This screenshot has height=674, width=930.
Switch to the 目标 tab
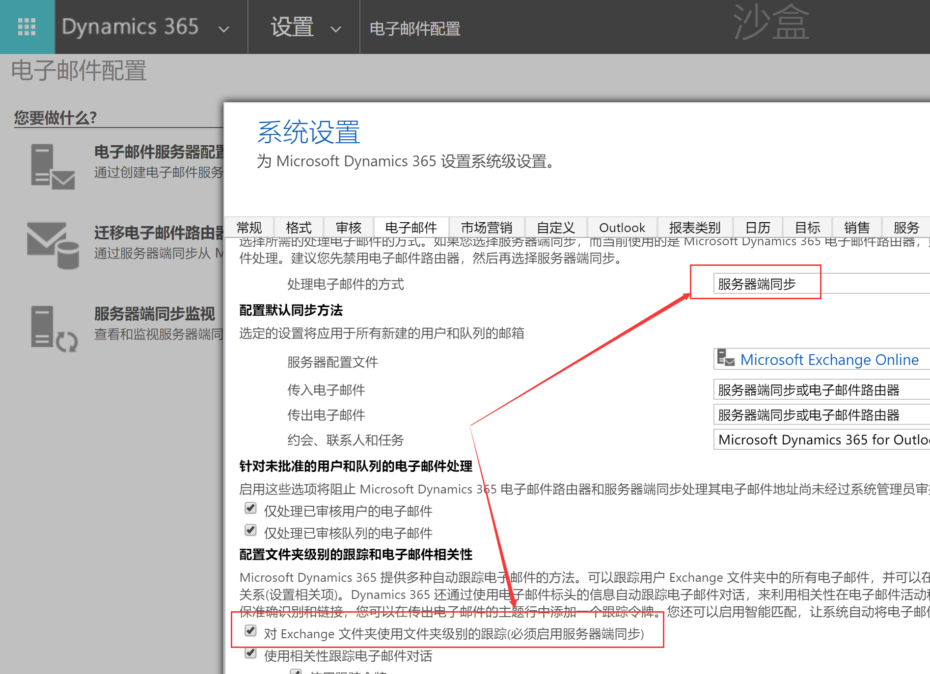pos(807,228)
